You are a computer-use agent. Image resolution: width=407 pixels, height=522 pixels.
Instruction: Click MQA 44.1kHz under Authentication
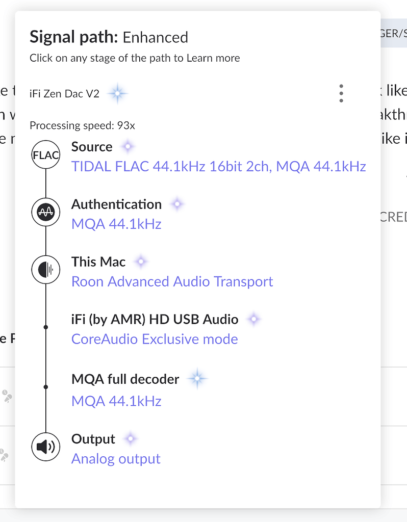click(x=116, y=224)
